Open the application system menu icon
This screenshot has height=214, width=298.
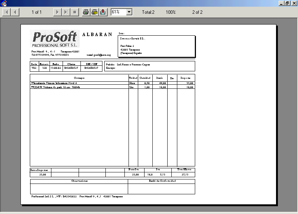click(4, 3)
